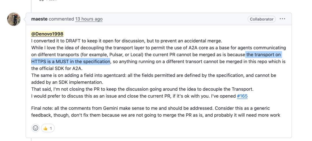This screenshot has height=141, width=312.
Task: Toggle the thumbs up reaction
Action: tap(48, 128)
